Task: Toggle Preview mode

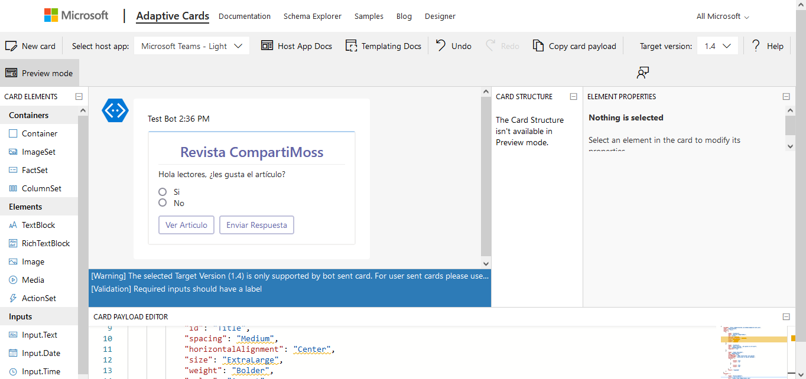Action: tap(39, 73)
